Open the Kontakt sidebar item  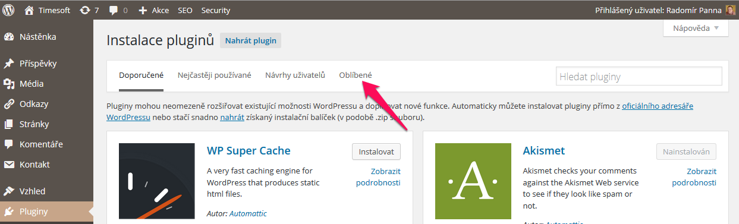(x=46, y=165)
